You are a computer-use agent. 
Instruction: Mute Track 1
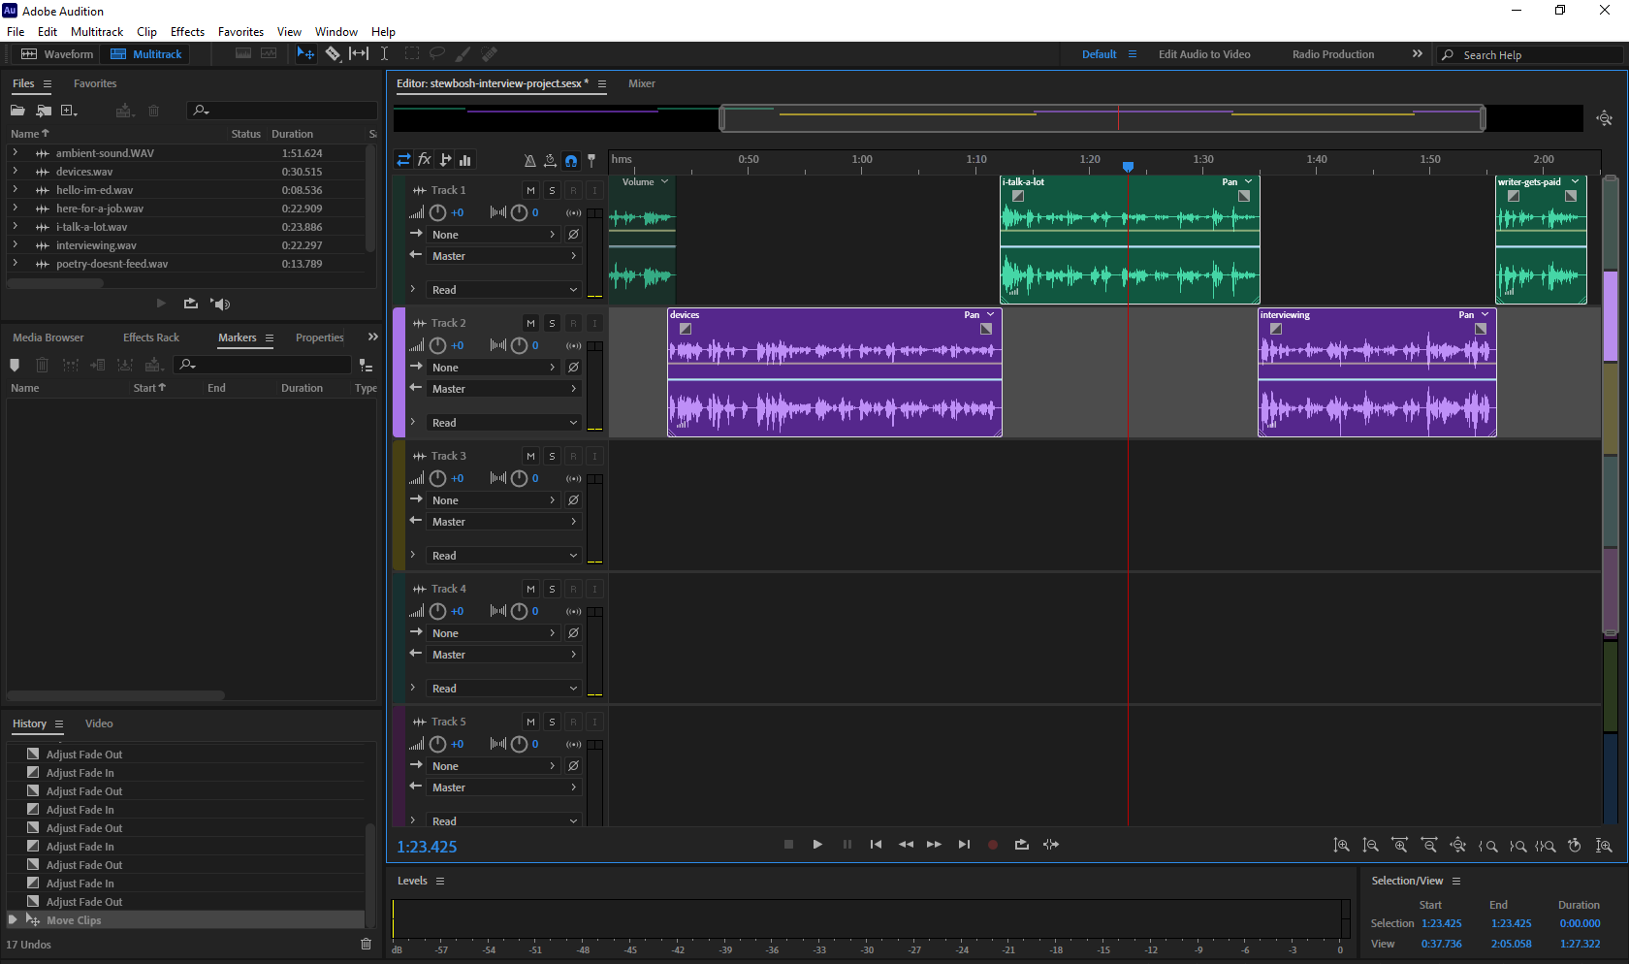(x=530, y=190)
